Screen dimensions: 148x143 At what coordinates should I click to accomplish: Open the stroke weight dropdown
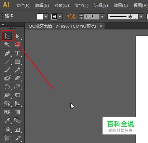[102, 17]
